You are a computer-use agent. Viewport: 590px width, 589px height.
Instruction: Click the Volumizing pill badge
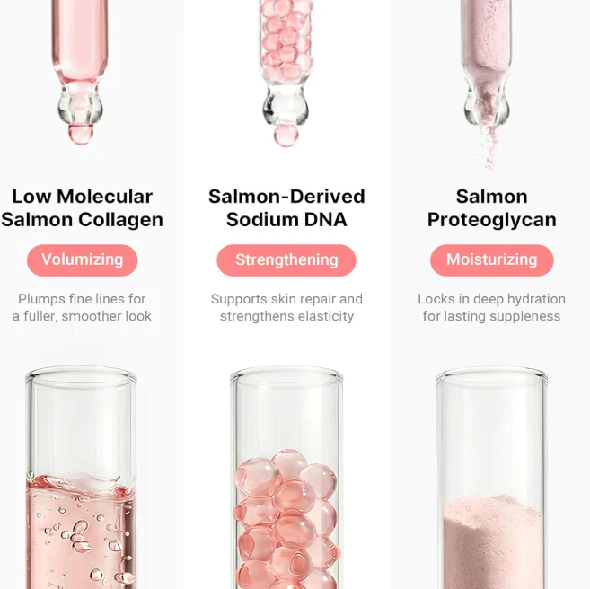click(x=82, y=259)
